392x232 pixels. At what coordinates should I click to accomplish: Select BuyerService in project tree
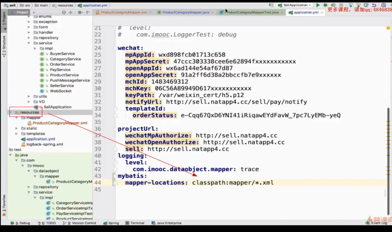click(x=62, y=54)
